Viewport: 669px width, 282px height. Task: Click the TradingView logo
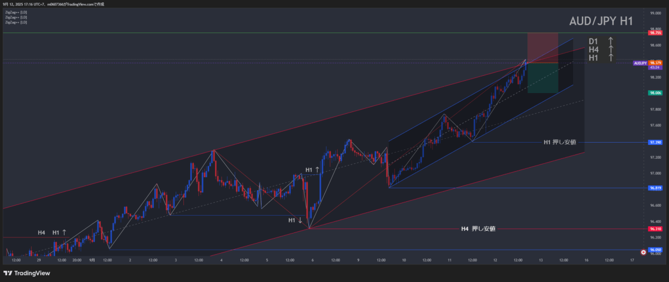click(27, 273)
